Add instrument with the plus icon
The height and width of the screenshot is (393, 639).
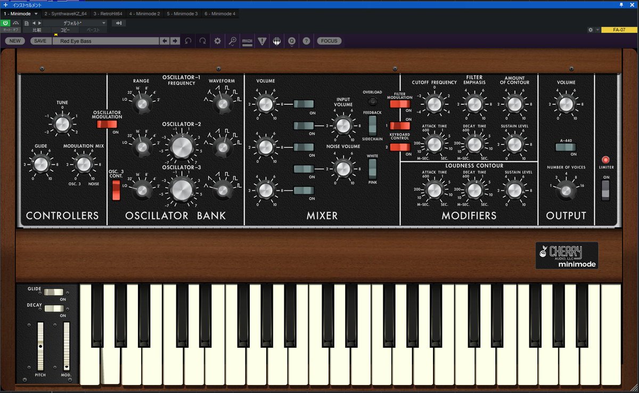click(x=6, y=4)
